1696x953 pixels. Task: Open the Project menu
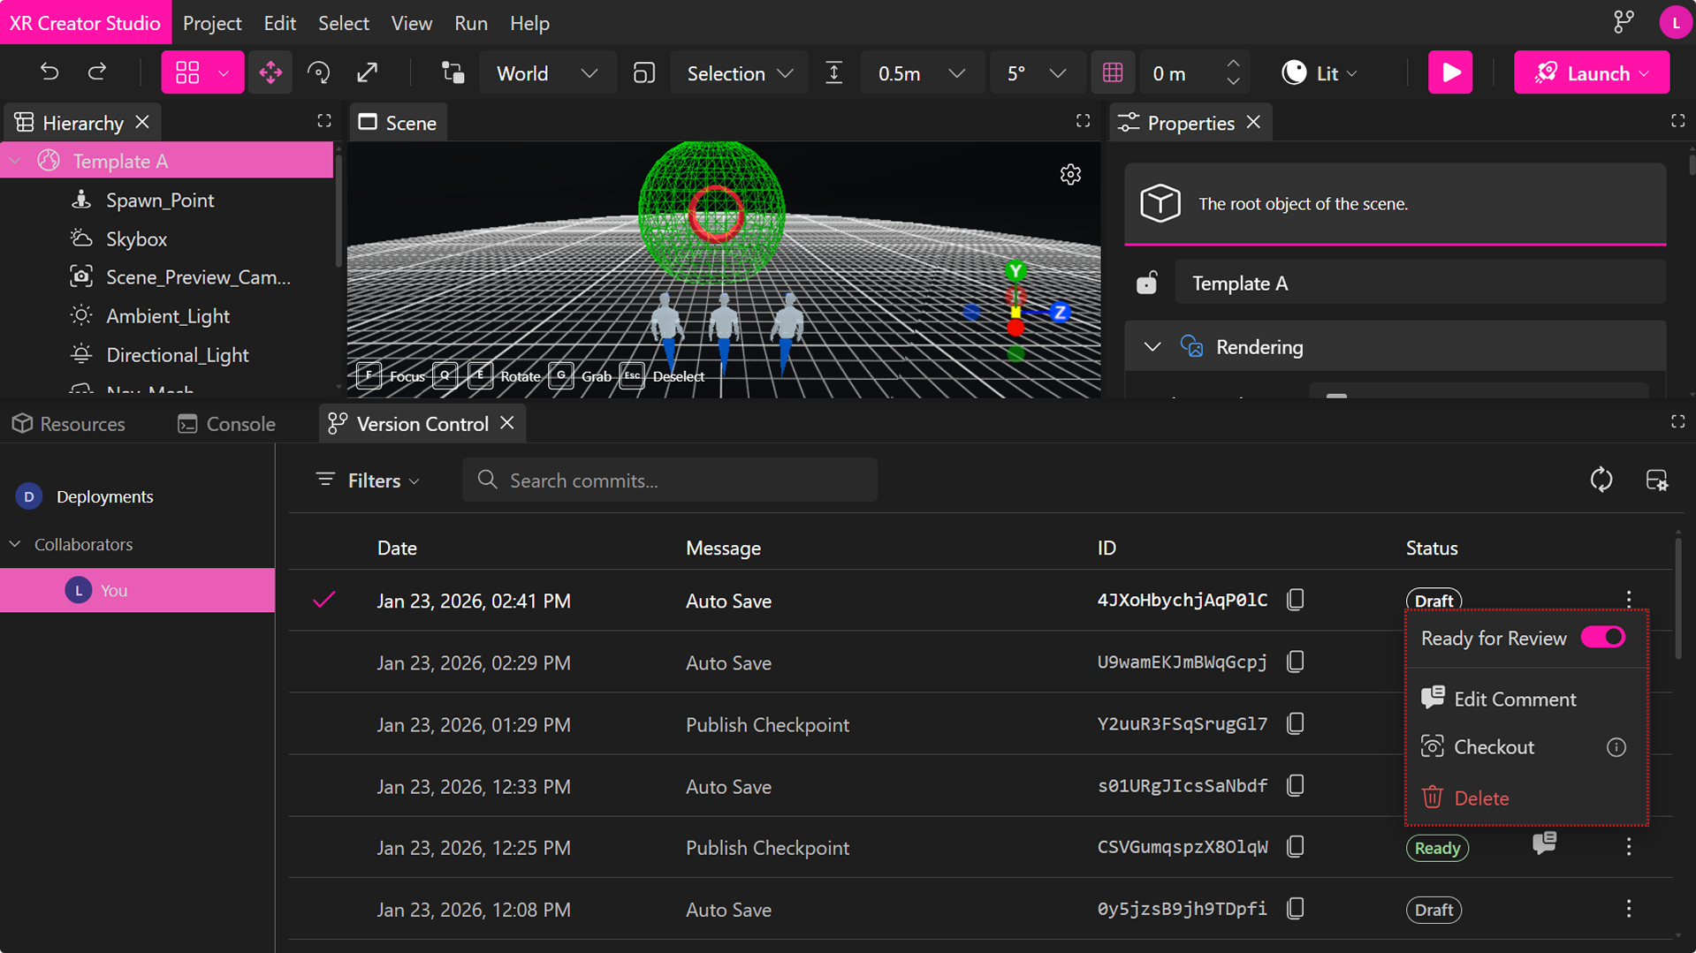tap(212, 23)
